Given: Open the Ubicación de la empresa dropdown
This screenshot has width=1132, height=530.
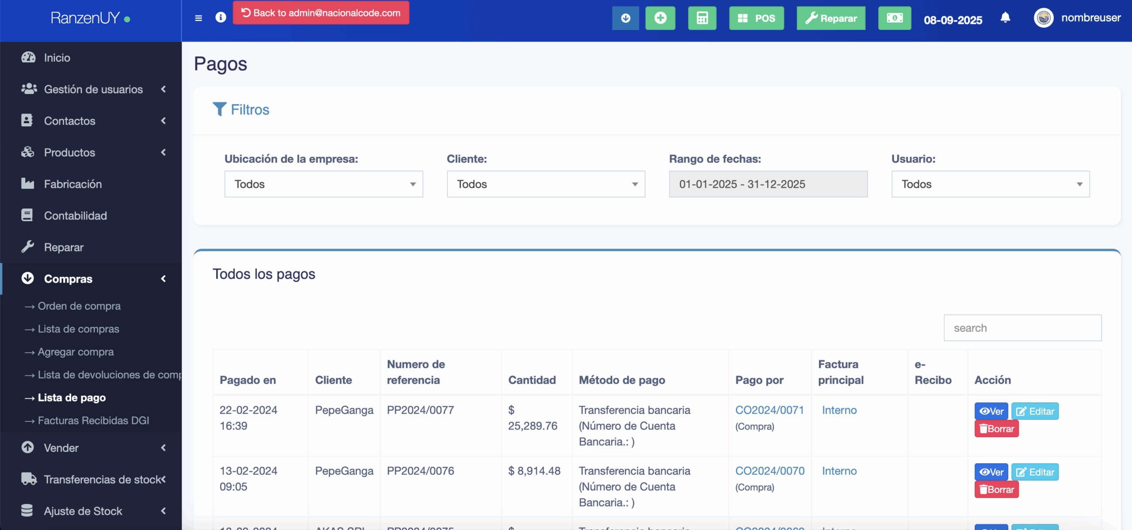Looking at the screenshot, I should pyautogui.click(x=323, y=184).
